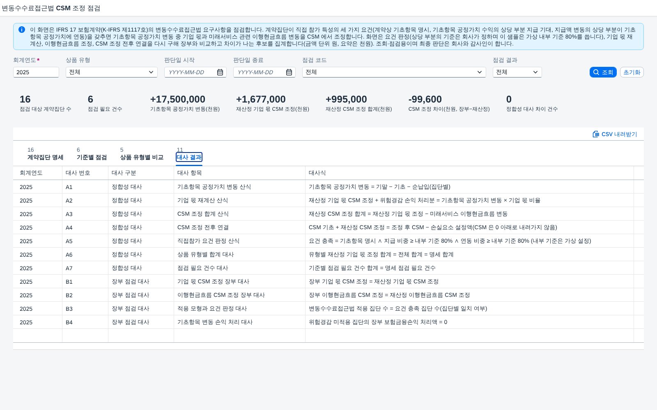Click the 초기화 reset button
The height and width of the screenshot is (410, 657).
(632, 72)
